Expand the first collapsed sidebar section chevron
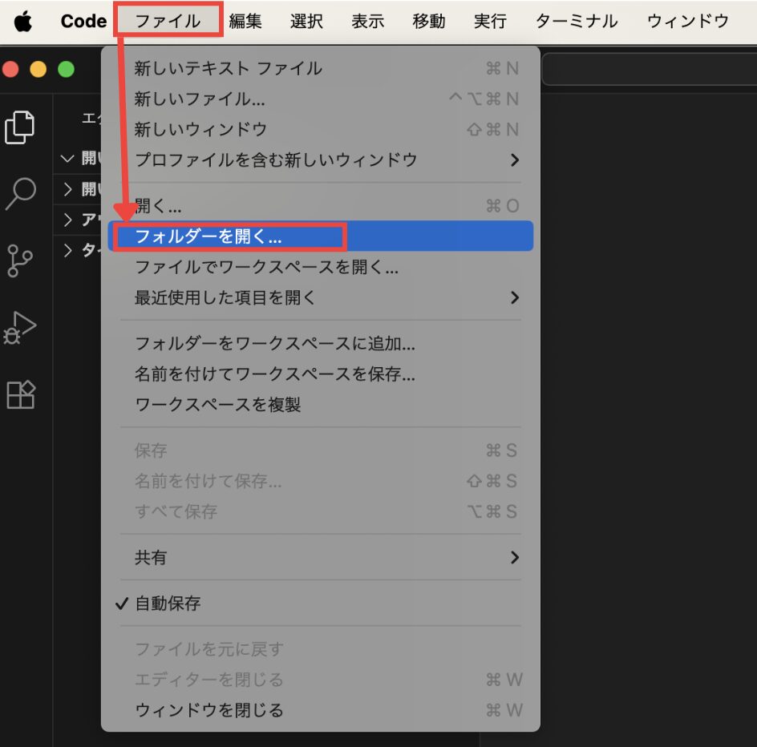This screenshot has height=747, width=757. (x=68, y=190)
